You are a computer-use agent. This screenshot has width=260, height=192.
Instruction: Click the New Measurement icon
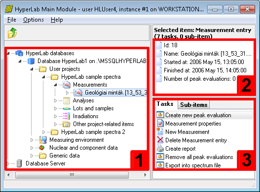[160, 131]
